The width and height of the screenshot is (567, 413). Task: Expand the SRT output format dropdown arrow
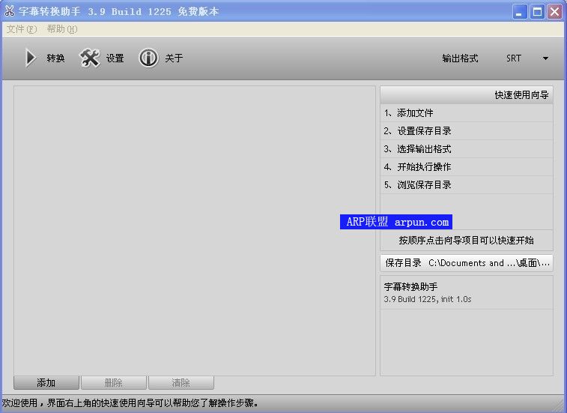545,58
